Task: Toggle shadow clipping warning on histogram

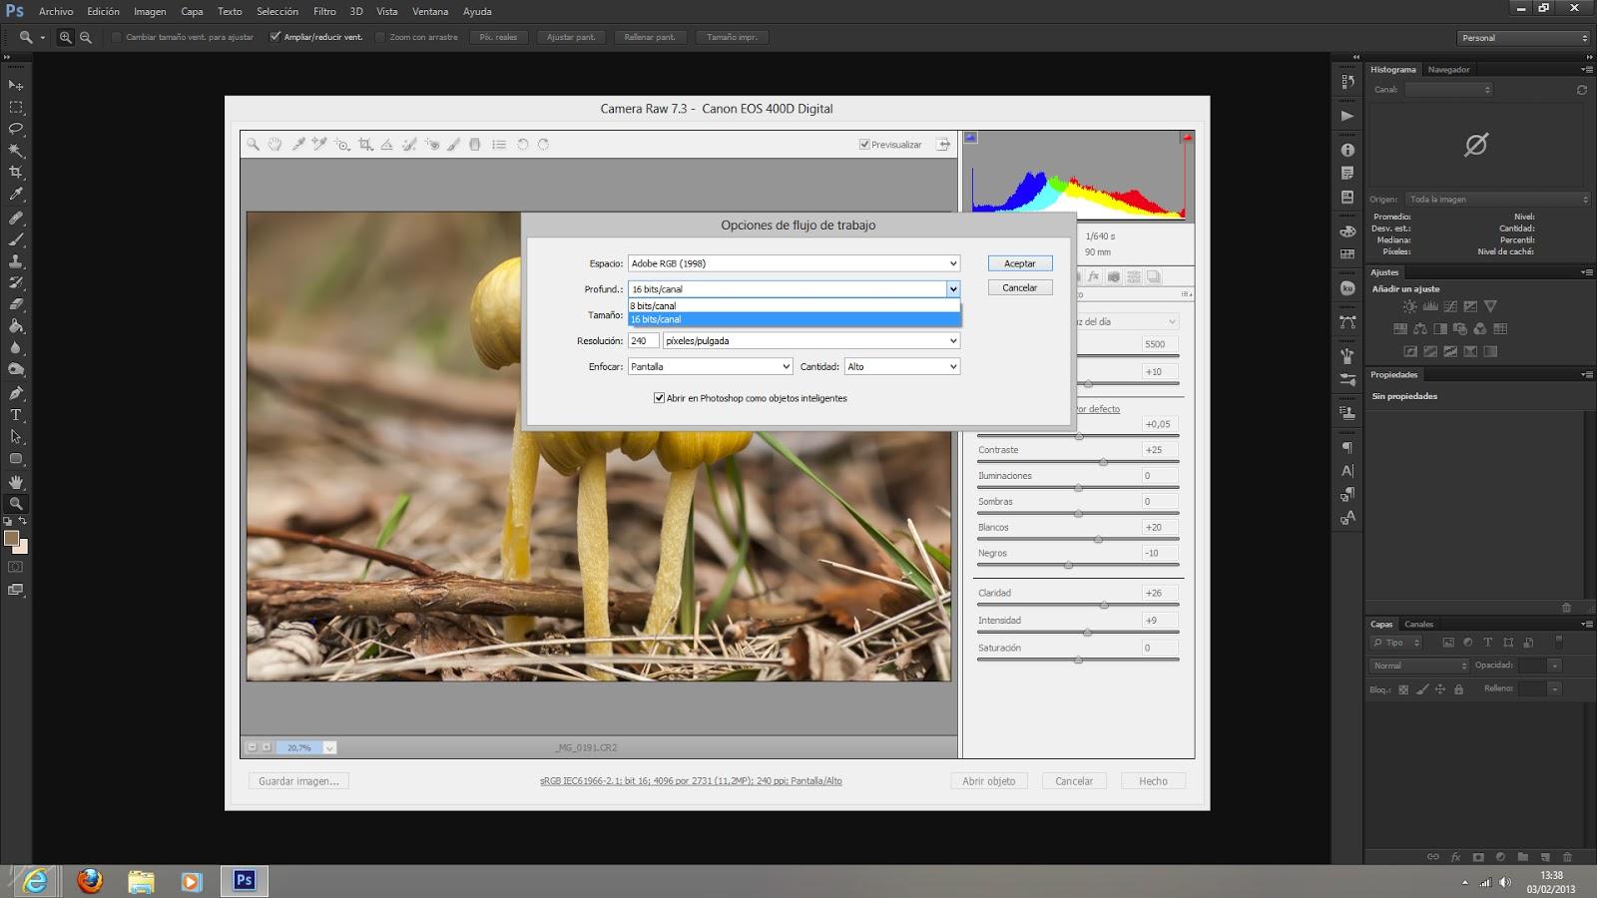Action: click(970, 138)
